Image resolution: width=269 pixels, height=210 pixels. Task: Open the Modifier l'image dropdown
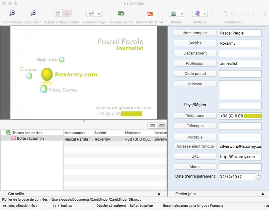coord(94,14)
